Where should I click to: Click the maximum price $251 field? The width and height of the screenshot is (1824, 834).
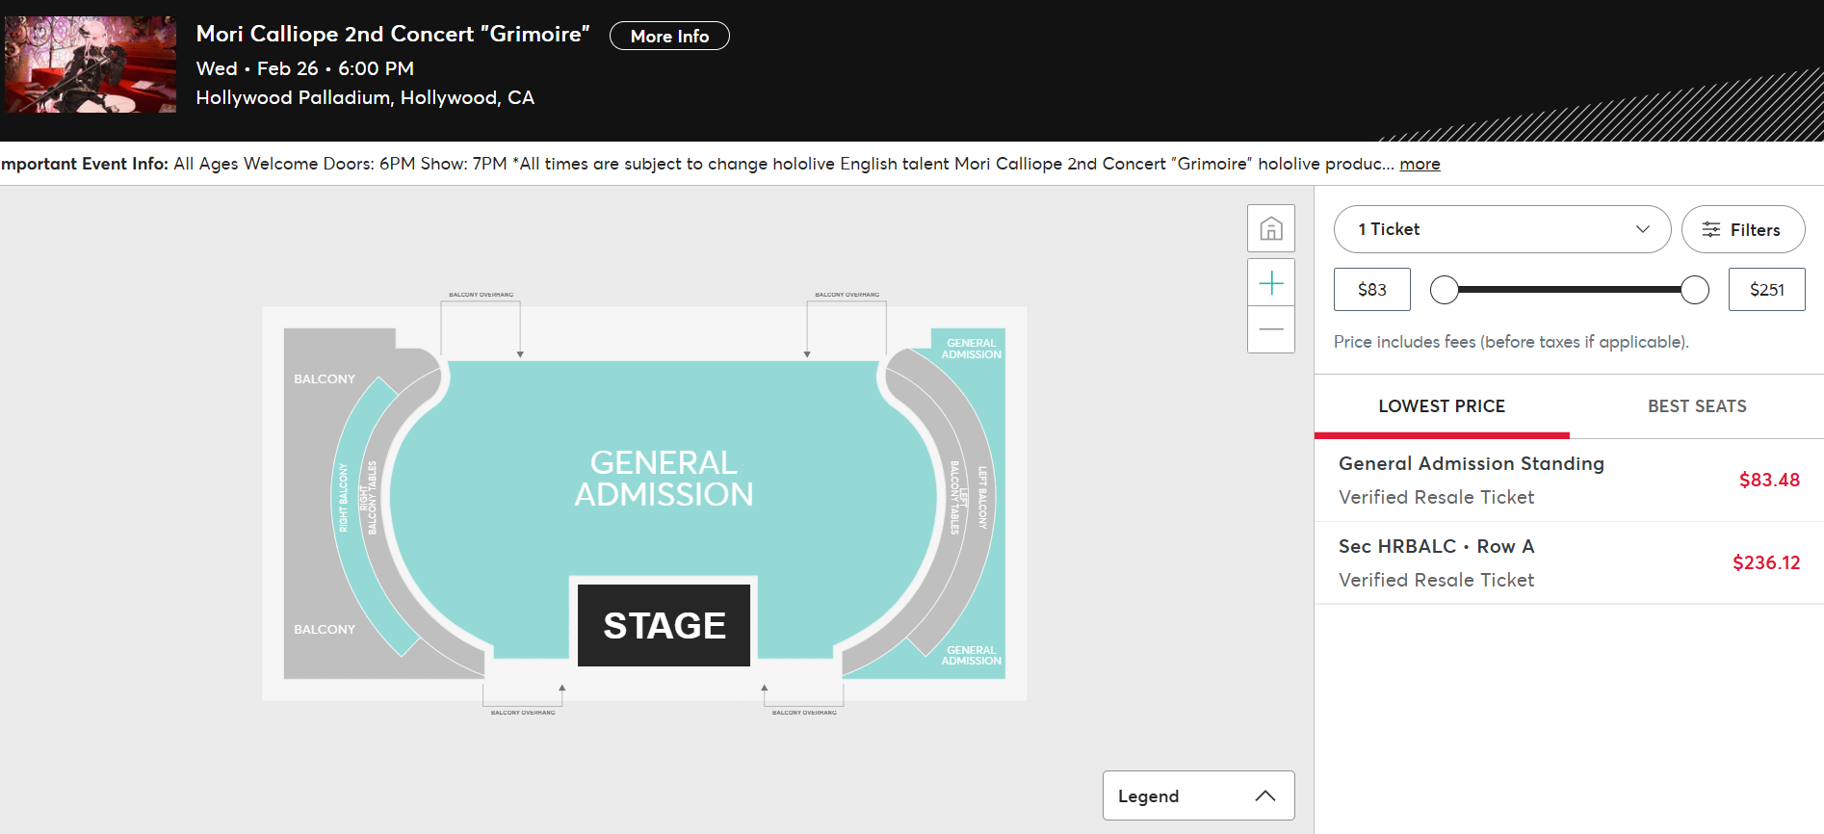(1767, 289)
